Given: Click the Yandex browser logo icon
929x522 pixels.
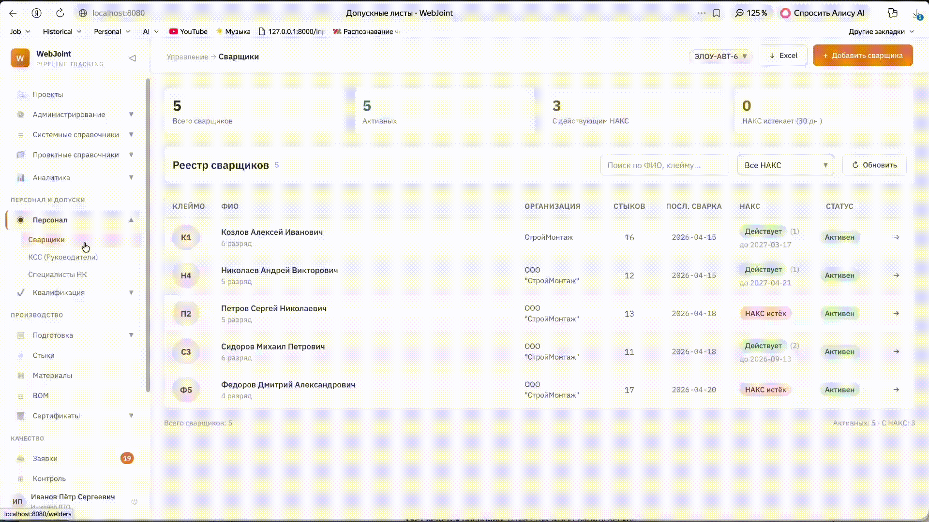Looking at the screenshot, I should 36,13.
